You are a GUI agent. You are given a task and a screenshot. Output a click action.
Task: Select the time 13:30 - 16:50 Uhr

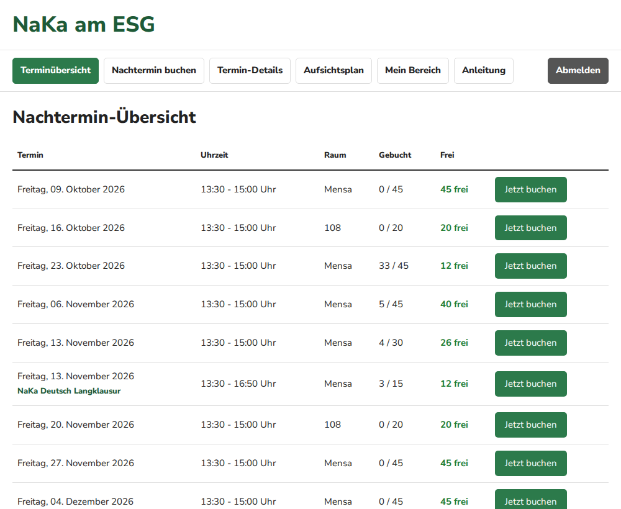[x=238, y=384]
